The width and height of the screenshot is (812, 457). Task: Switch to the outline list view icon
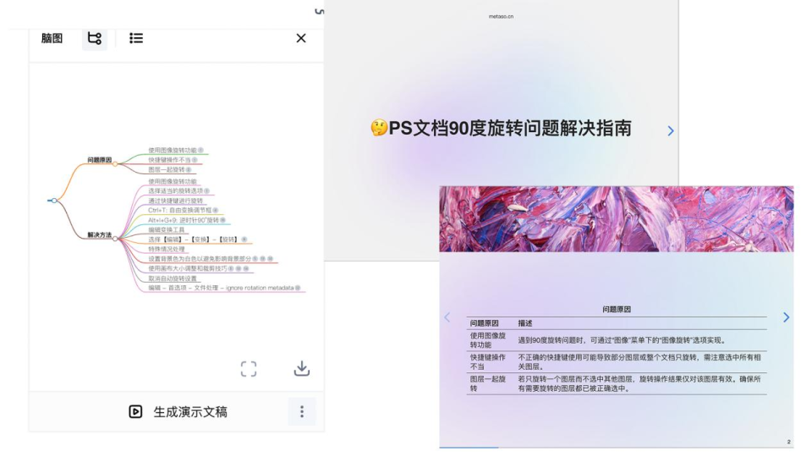point(136,38)
